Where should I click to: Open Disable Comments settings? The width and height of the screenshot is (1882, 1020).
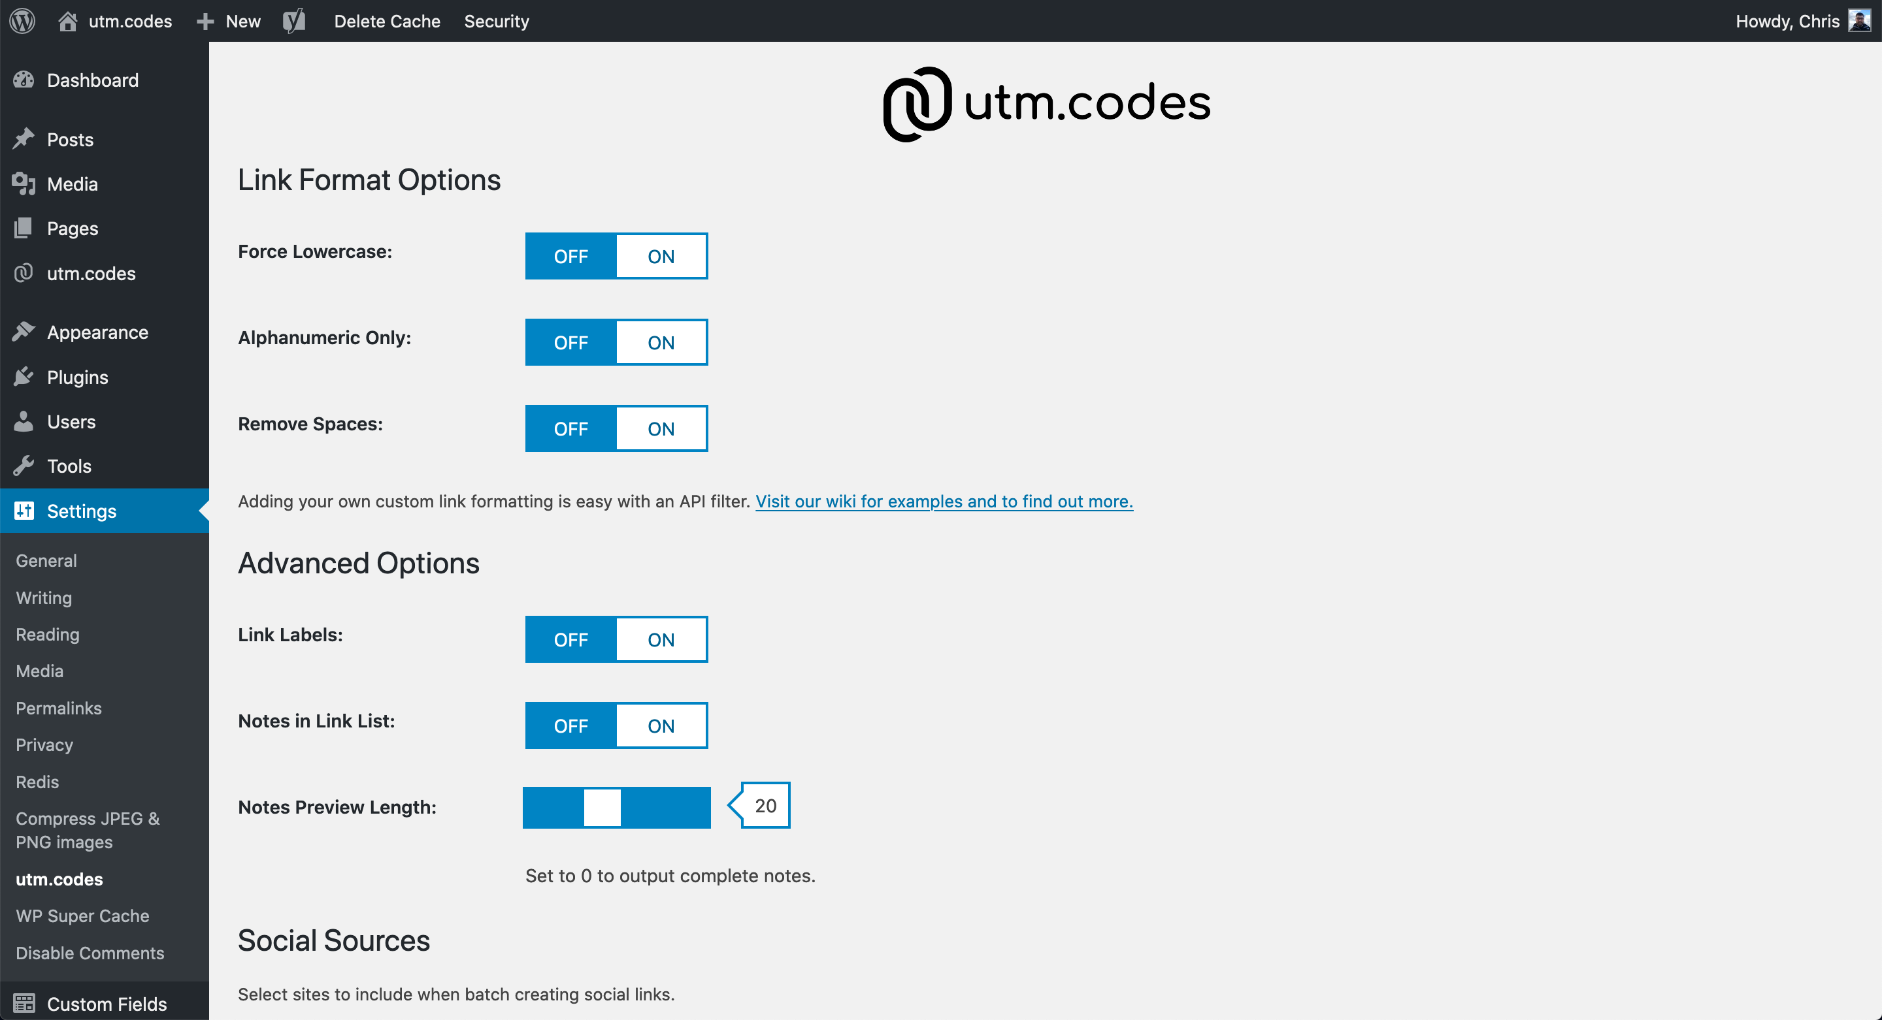[x=90, y=953]
